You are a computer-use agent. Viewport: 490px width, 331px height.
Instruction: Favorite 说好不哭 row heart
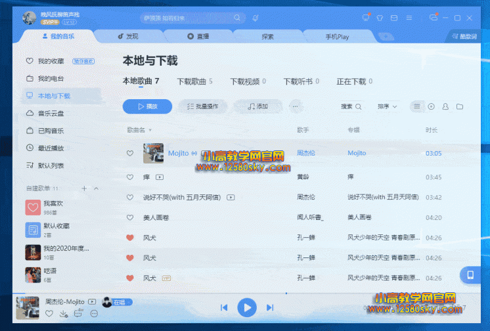[x=130, y=198]
